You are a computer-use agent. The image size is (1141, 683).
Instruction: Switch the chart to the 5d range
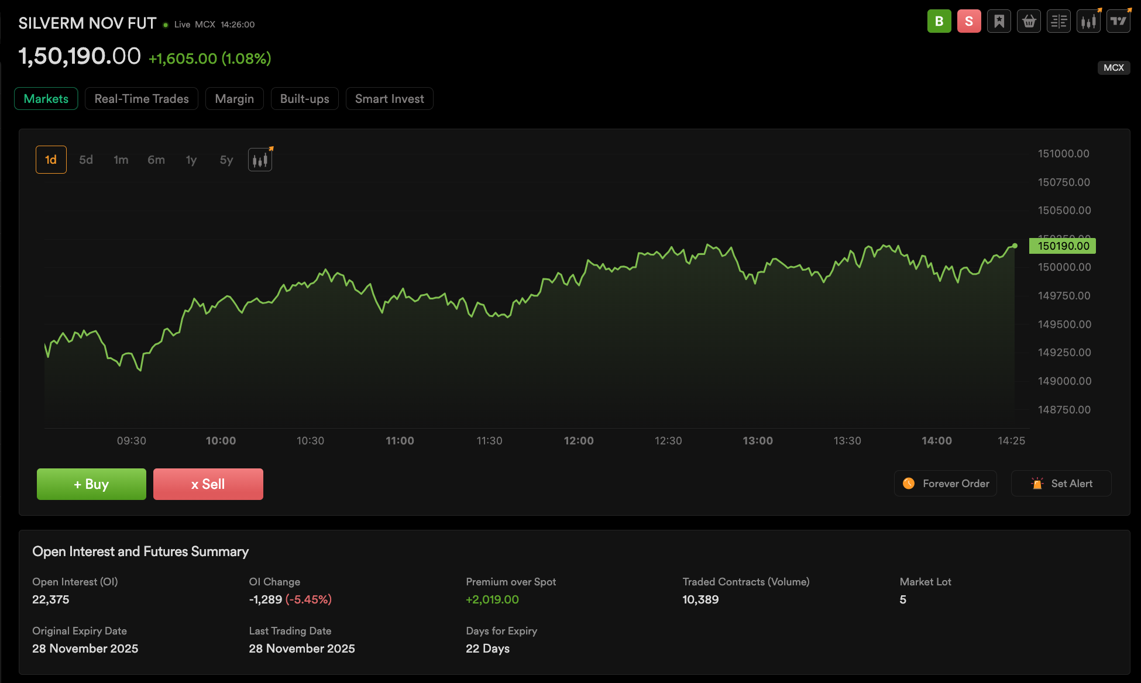tap(86, 160)
